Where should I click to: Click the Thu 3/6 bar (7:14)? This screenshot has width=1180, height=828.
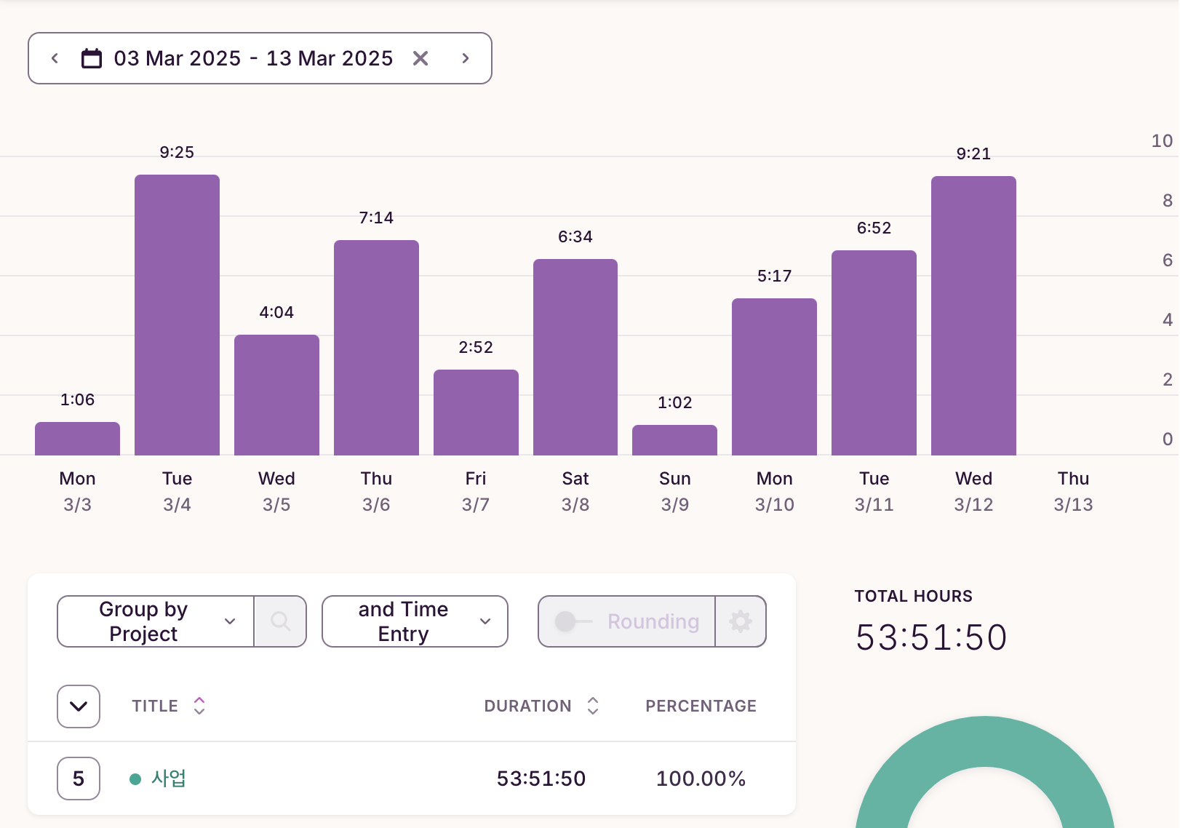point(376,348)
